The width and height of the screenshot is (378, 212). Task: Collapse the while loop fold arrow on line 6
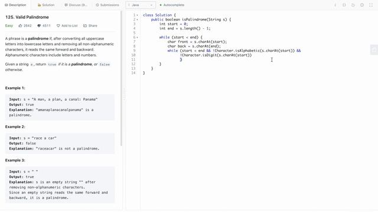138,38
